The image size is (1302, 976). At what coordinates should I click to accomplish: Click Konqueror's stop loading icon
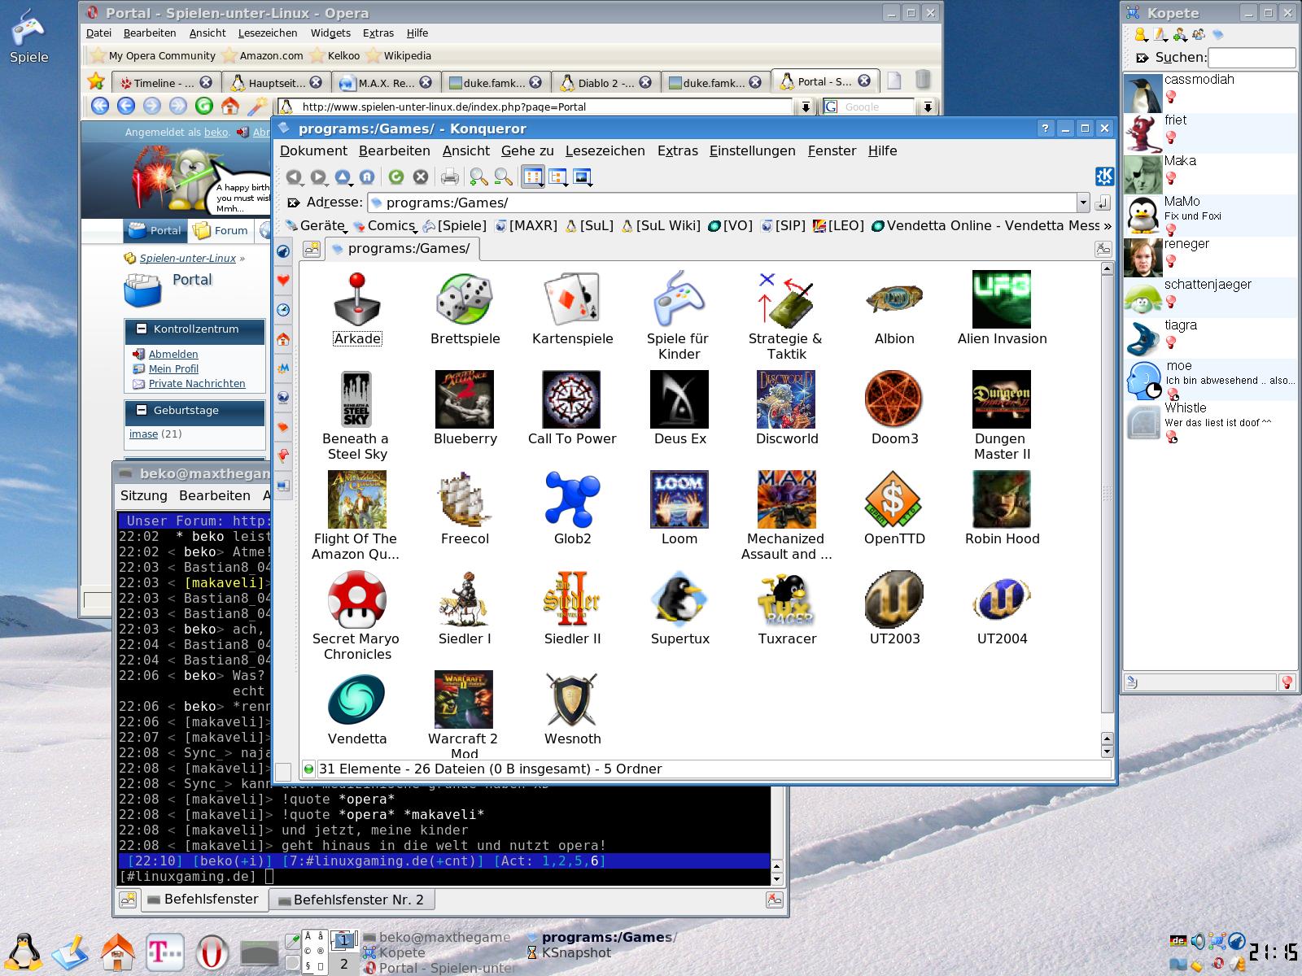421,176
